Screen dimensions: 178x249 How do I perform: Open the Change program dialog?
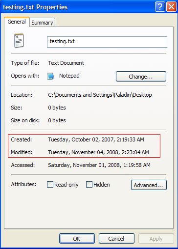click(x=141, y=76)
